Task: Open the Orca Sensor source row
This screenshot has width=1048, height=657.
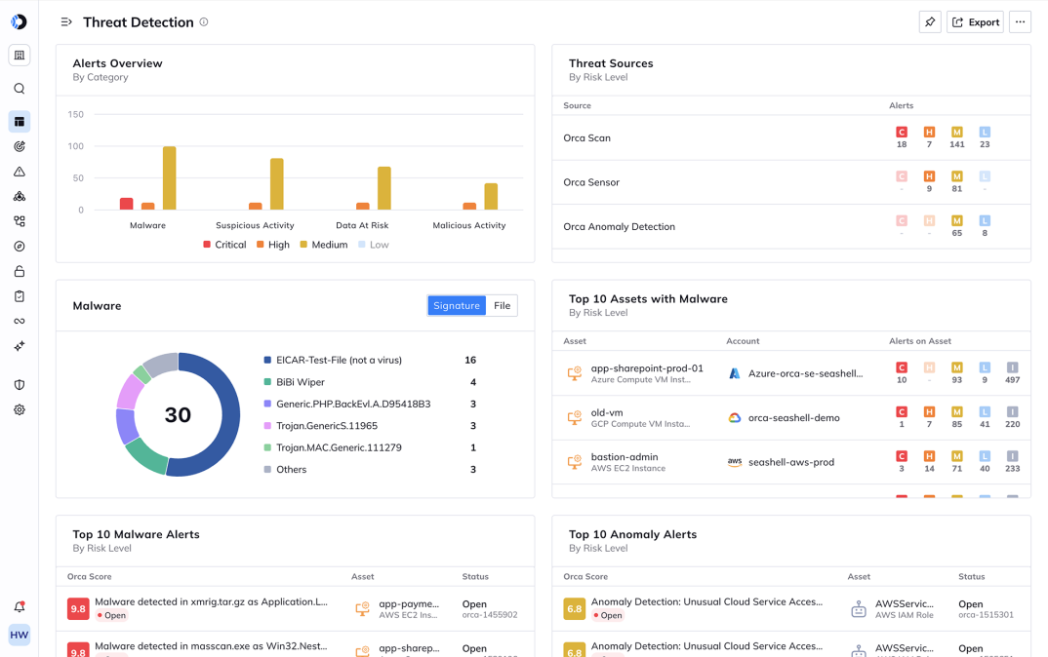Action: point(791,182)
